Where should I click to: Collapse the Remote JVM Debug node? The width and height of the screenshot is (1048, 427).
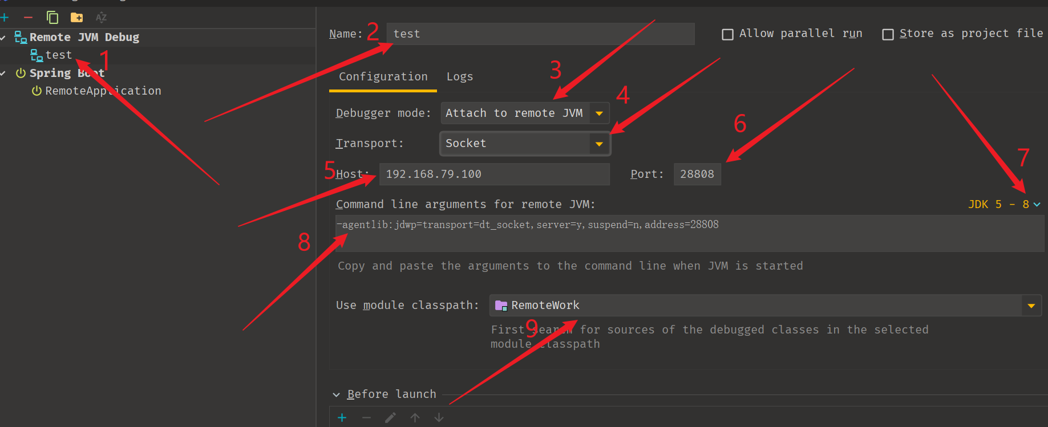[x=3, y=38]
